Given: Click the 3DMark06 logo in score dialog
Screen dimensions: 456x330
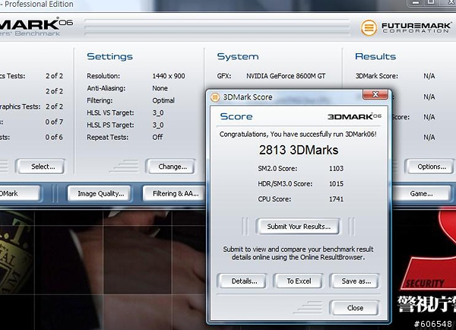Looking at the screenshot, I should 354,116.
